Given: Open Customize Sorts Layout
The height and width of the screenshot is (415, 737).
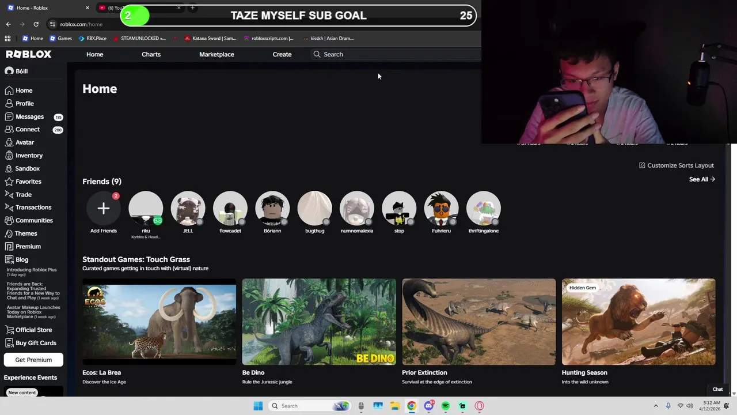Looking at the screenshot, I should (677, 165).
